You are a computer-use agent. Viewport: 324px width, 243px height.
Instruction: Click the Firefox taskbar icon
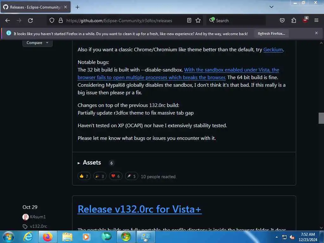coord(48,237)
